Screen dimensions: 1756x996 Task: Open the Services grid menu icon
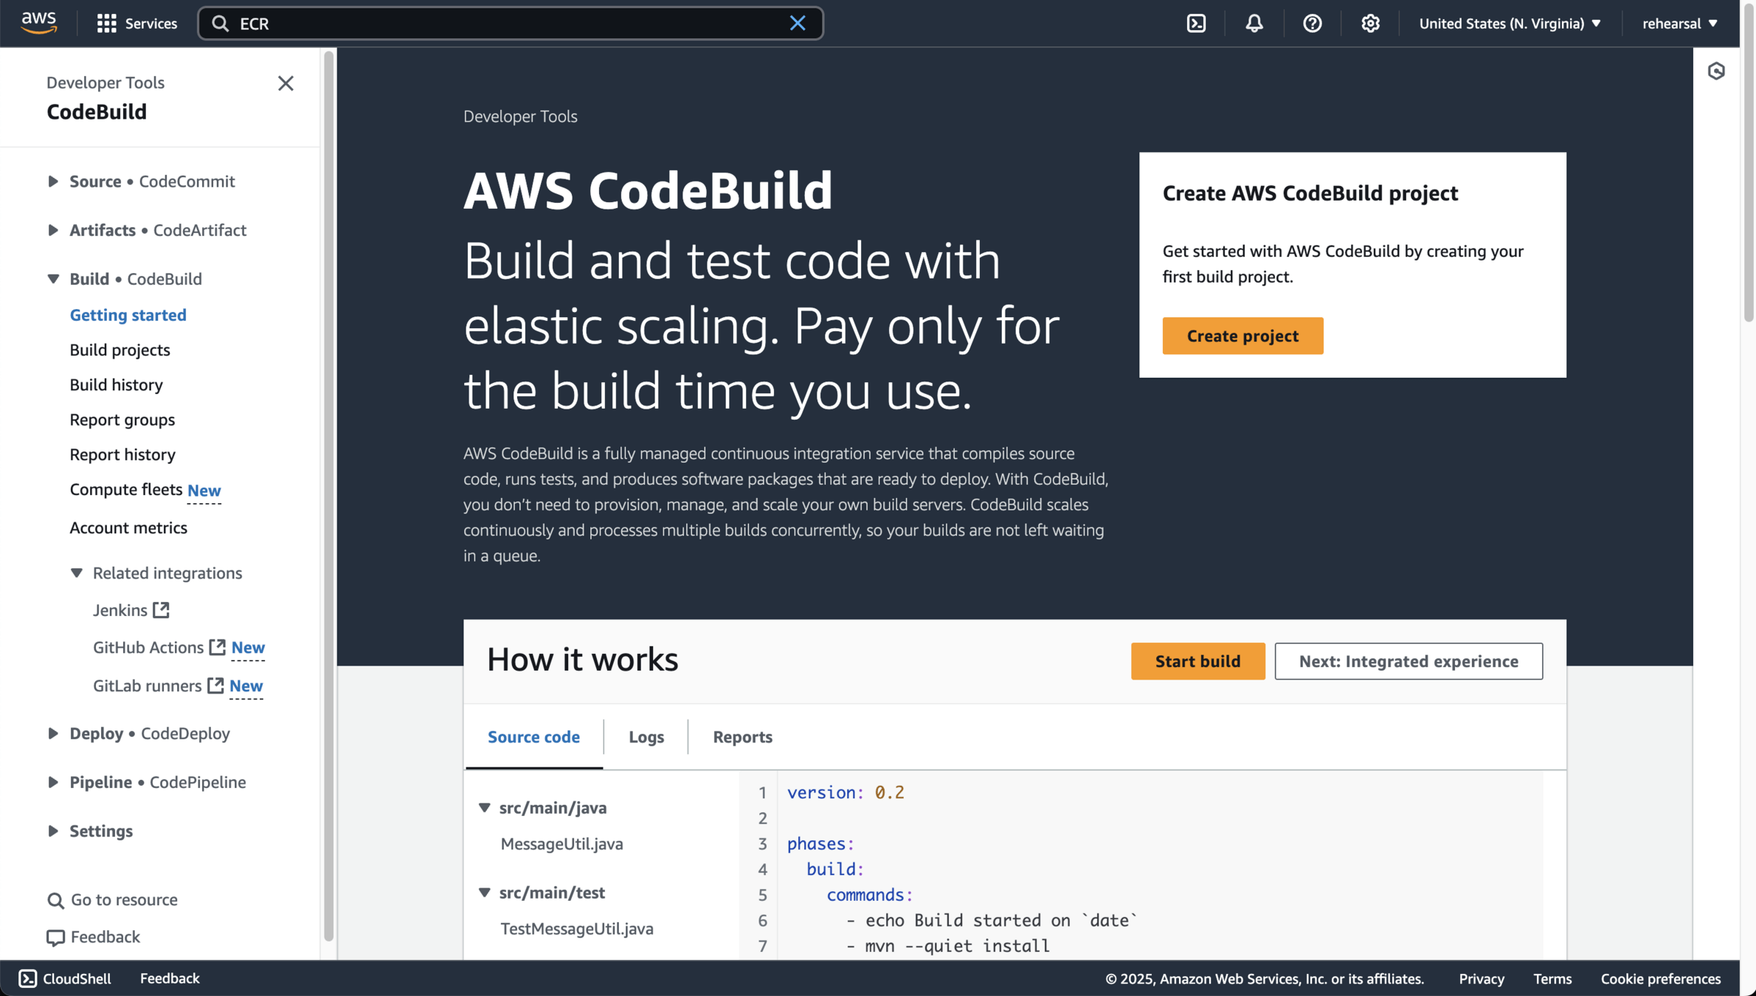pyautogui.click(x=106, y=24)
